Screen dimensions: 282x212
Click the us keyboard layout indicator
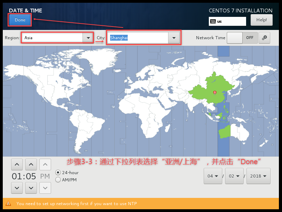(x=227, y=21)
